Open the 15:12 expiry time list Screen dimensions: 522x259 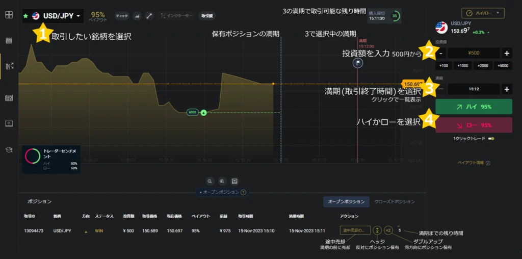pyautogui.click(x=474, y=89)
